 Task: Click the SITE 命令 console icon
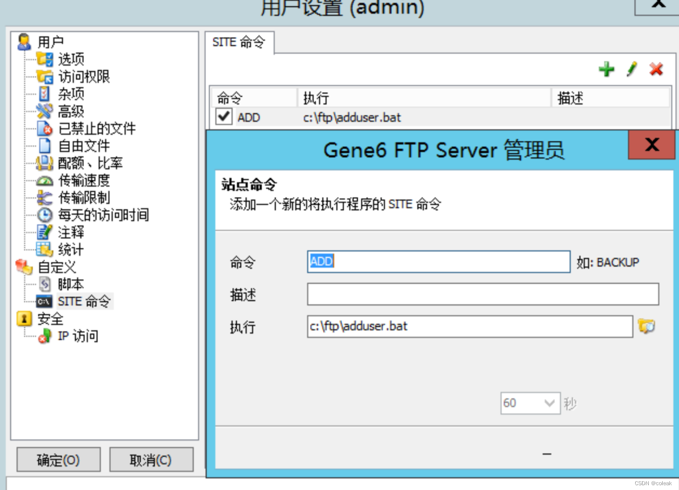(x=45, y=302)
